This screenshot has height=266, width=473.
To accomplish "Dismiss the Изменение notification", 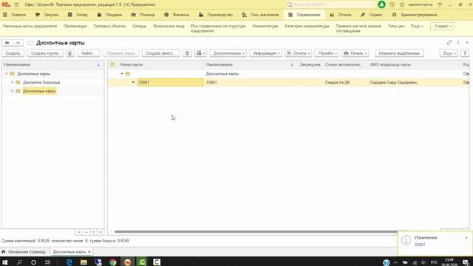I will 466,238.
